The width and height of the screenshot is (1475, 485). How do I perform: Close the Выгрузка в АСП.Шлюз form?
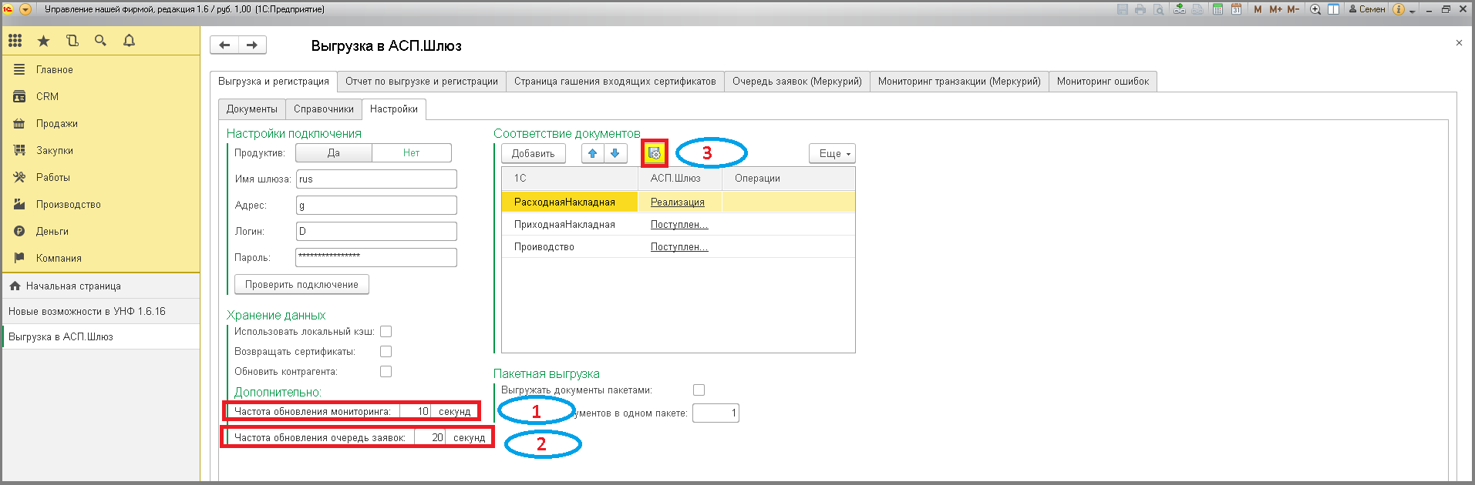tap(1459, 43)
